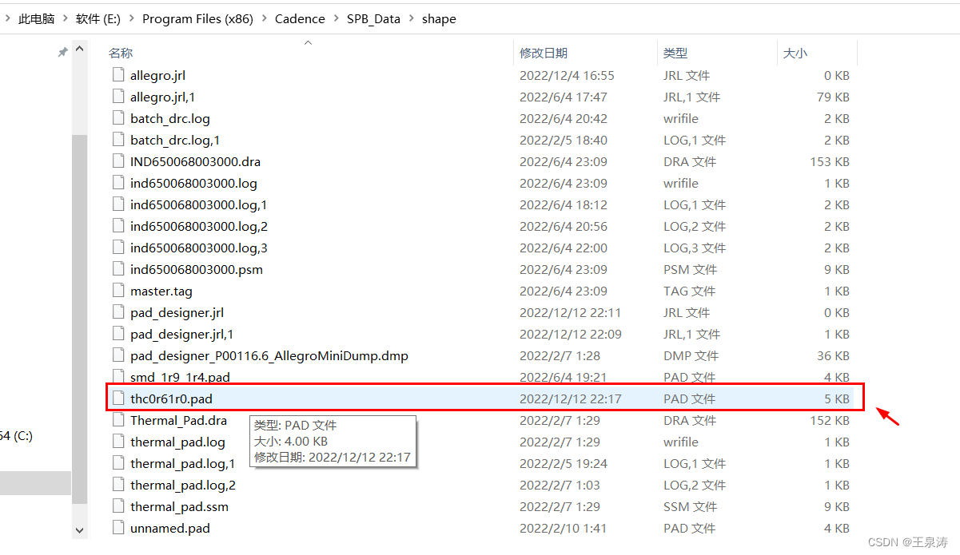
Task: Open the chevron dropdown after SPB_Data
Action: (x=411, y=19)
